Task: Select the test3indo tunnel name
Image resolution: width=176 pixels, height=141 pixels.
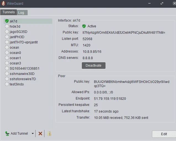Action: coord(17,84)
